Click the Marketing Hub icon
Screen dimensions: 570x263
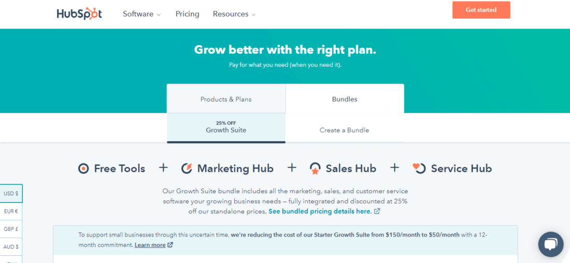[x=187, y=169]
